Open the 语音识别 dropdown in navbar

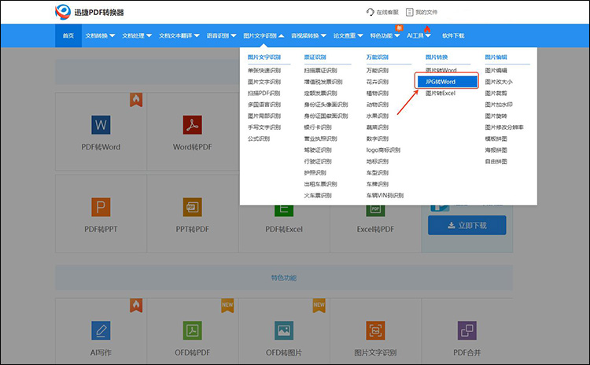tap(221, 35)
